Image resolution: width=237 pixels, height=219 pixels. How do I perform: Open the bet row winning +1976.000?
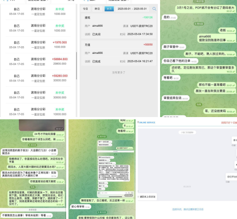(x=38, y=45)
